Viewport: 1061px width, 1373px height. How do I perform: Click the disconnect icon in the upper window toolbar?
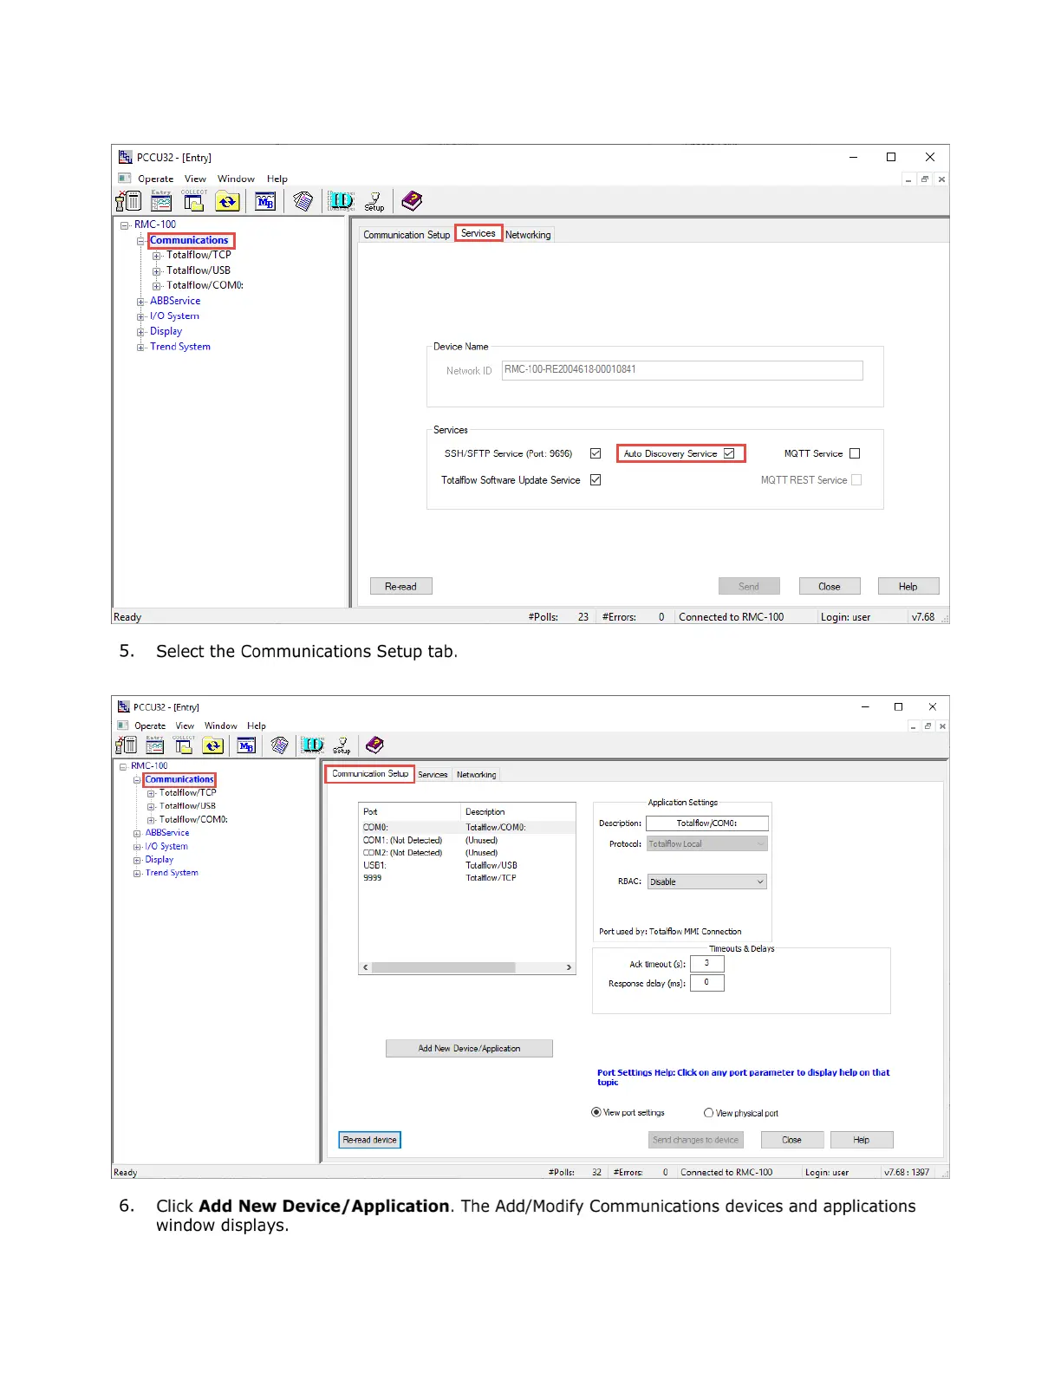[128, 201]
